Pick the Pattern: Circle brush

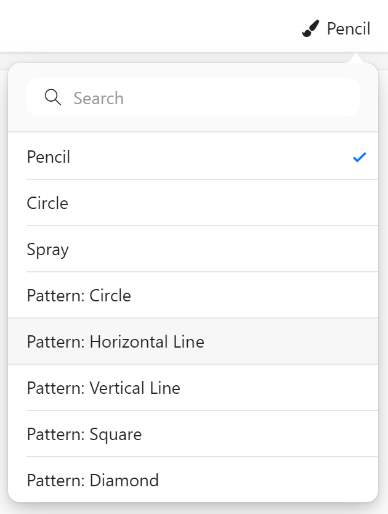pyautogui.click(x=193, y=295)
